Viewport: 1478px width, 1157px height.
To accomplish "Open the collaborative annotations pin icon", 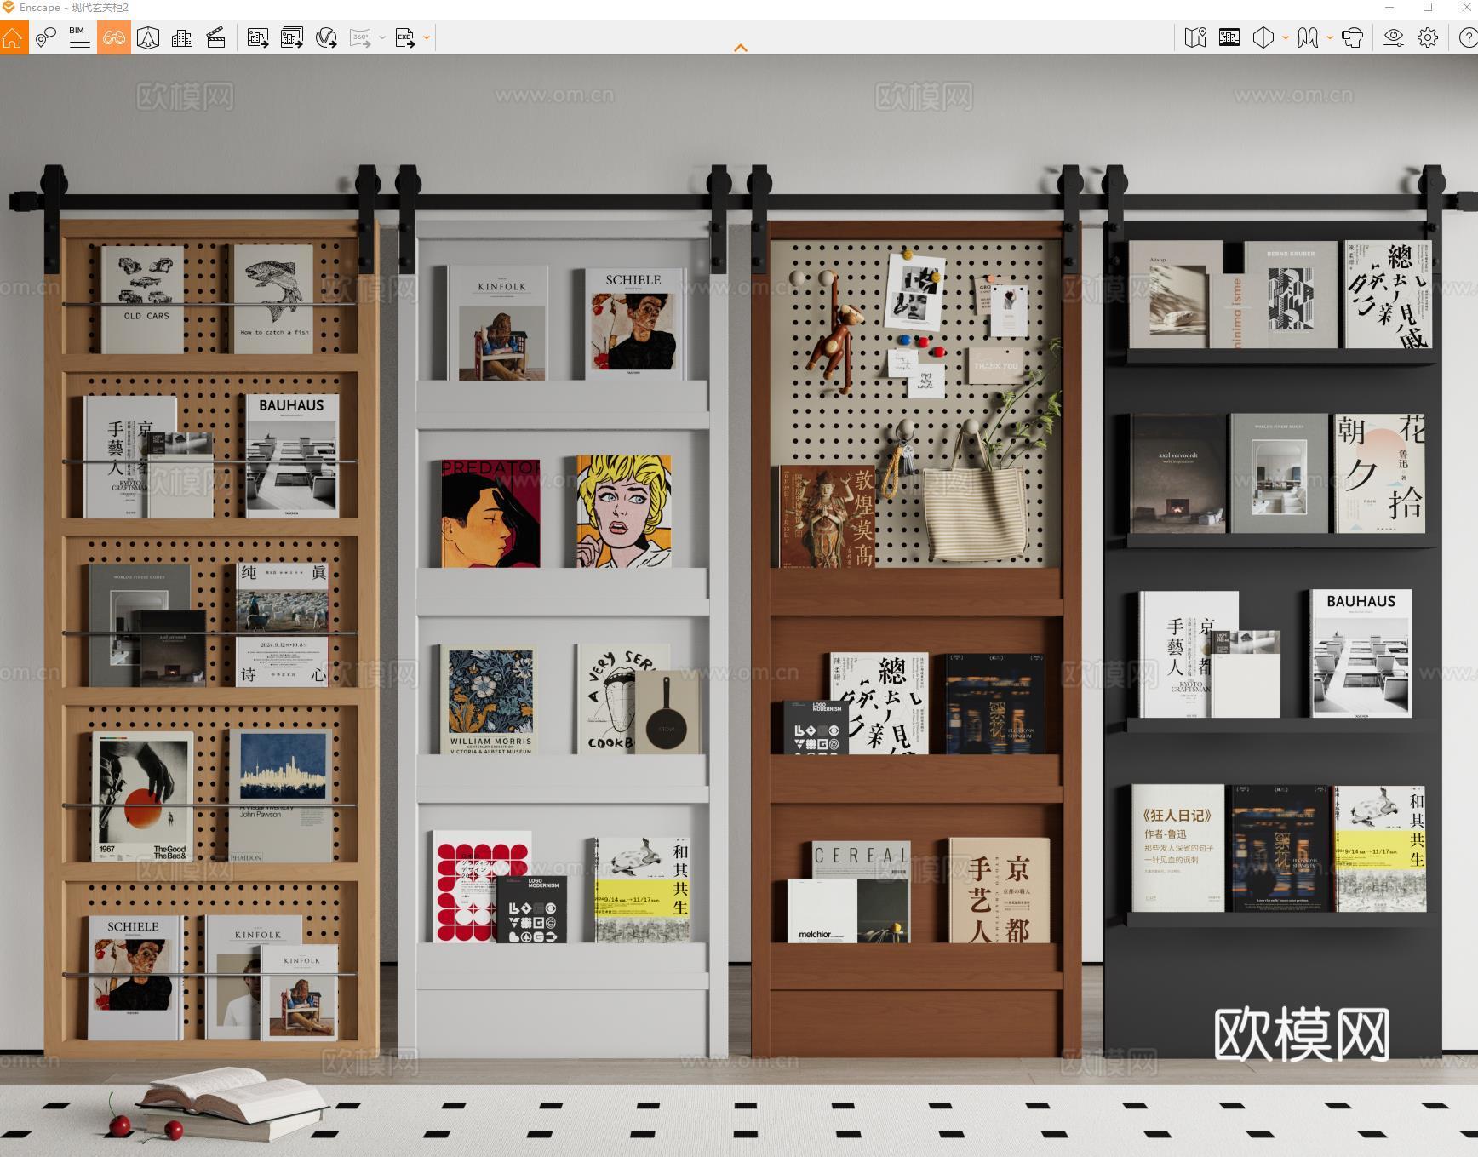I will click(46, 37).
